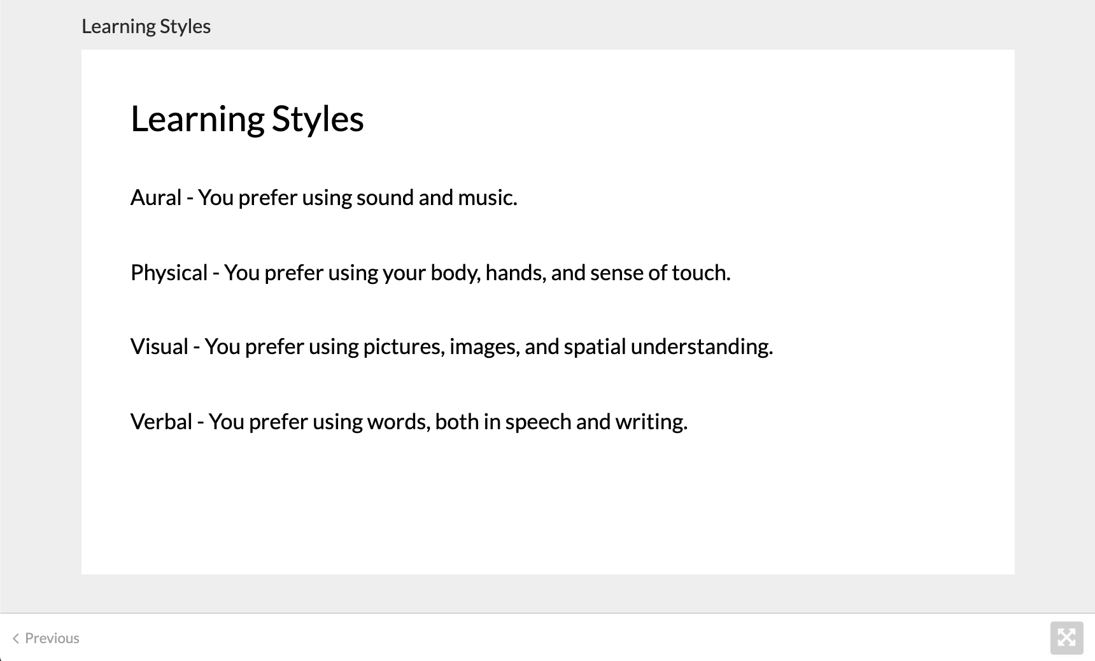Enter fullscreen with the expand arrows icon
The image size is (1095, 661).
point(1066,638)
